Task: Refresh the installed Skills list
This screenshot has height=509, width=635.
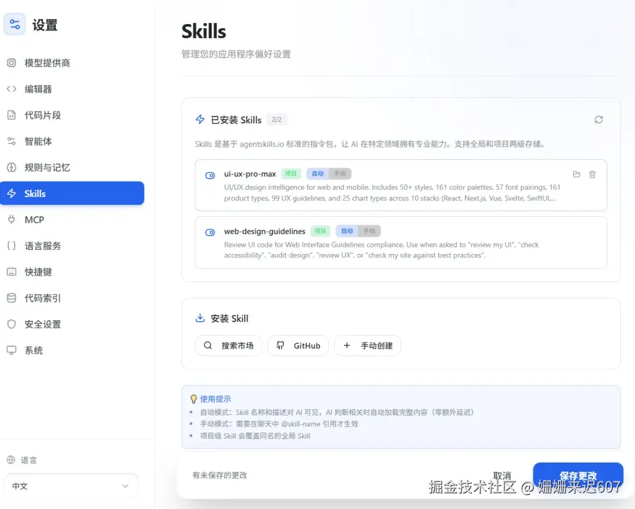Action: pos(599,119)
